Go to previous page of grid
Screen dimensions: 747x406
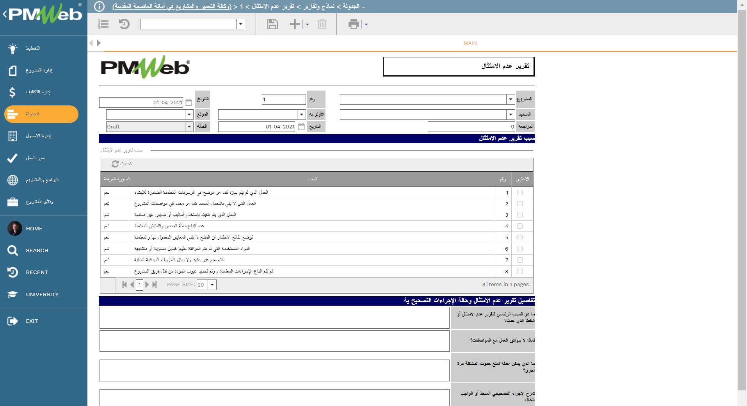point(132,285)
